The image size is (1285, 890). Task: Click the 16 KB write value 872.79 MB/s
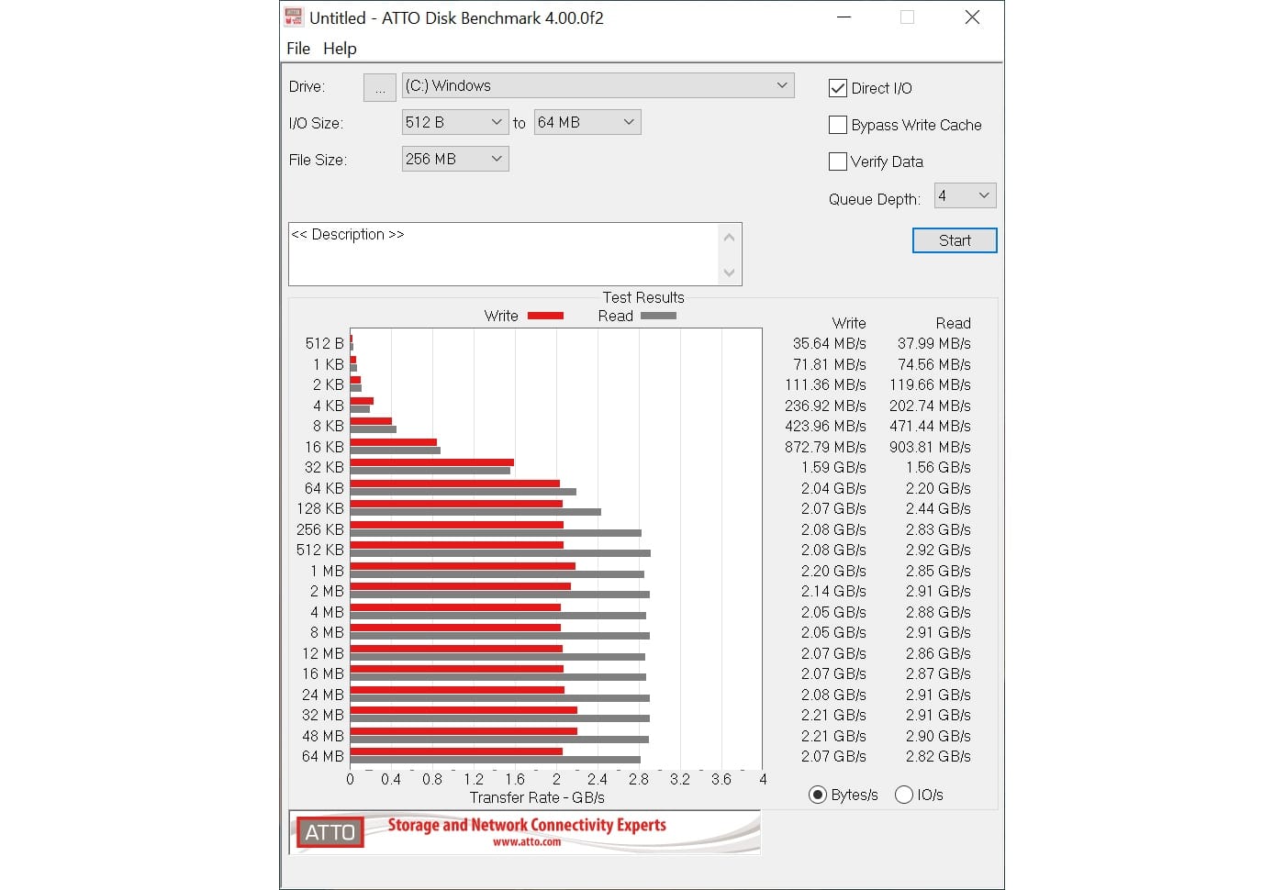point(825,447)
